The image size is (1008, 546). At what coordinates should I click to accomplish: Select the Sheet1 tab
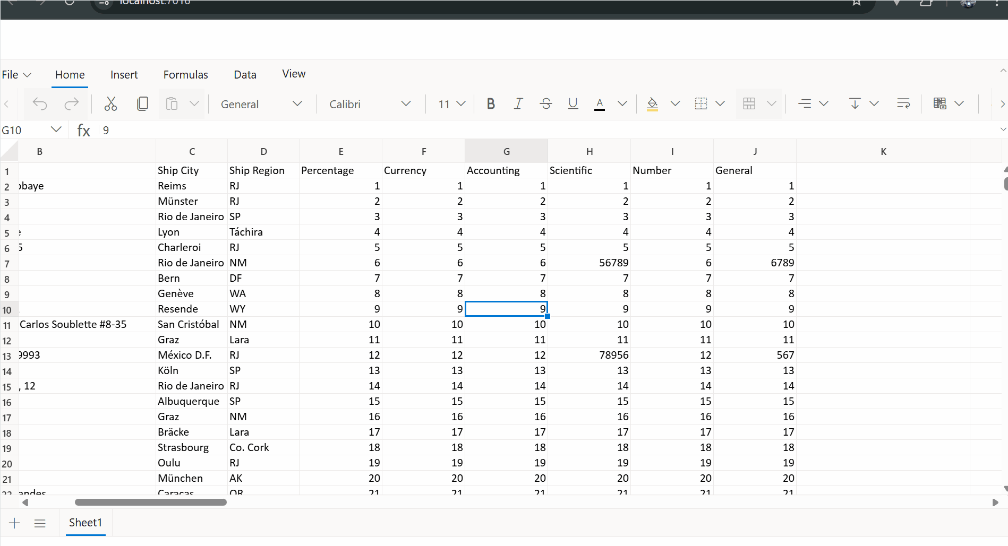(85, 523)
